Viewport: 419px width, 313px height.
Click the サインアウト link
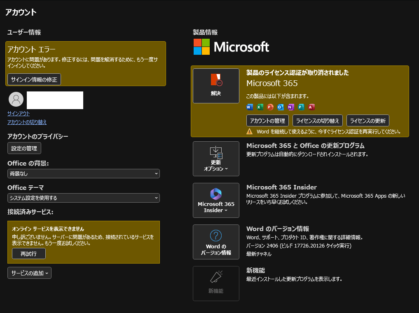(19, 114)
